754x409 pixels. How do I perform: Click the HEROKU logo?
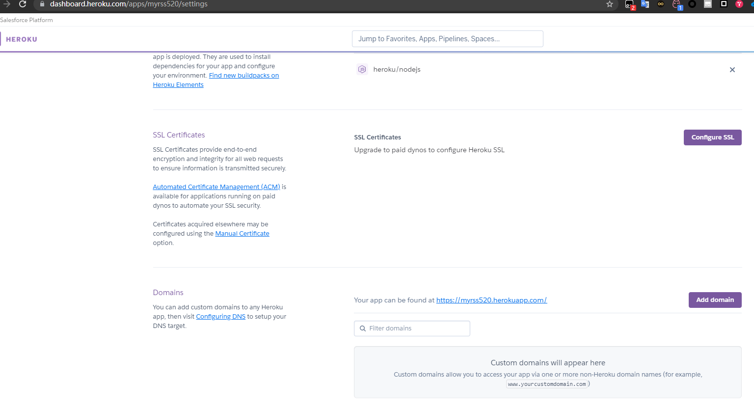[x=22, y=39]
